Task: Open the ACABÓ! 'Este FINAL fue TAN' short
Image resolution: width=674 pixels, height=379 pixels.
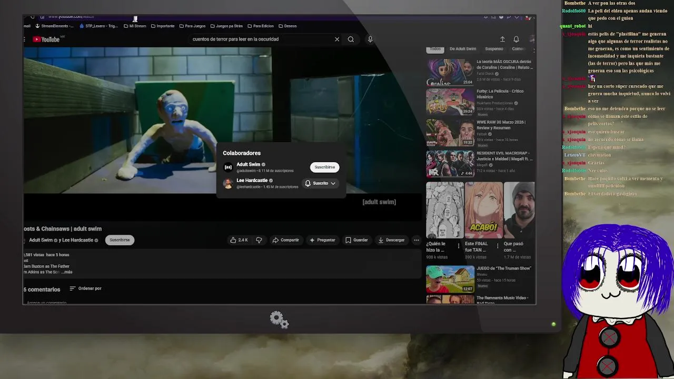Action: tap(483, 211)
